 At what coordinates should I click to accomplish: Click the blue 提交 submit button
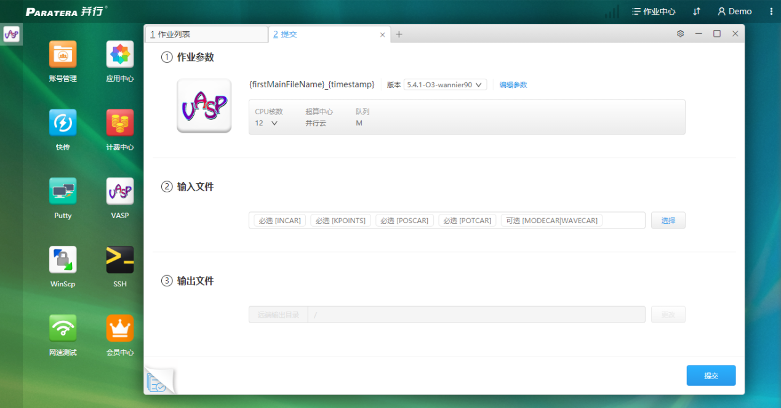[x=711, y=375]
